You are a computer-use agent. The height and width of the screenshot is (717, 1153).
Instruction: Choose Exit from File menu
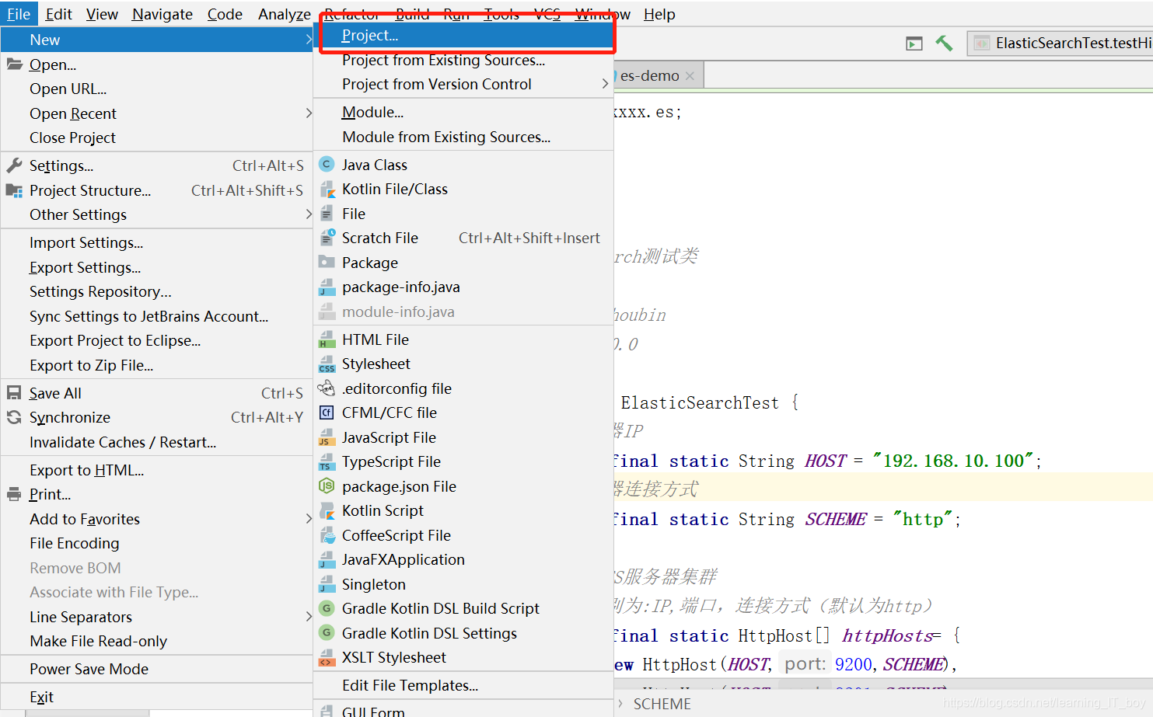[x=156, y=697]
